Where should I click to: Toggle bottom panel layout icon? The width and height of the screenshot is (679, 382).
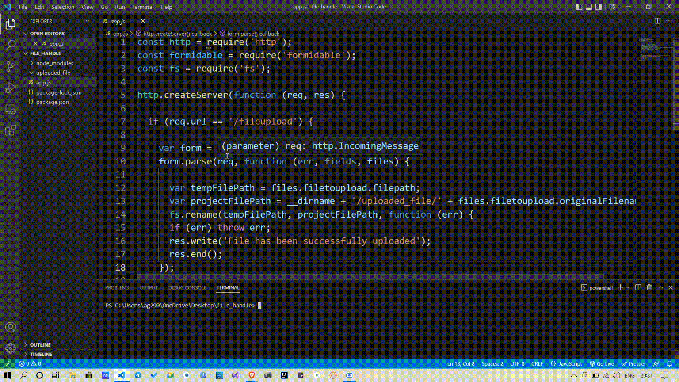[x=589, y=7]
